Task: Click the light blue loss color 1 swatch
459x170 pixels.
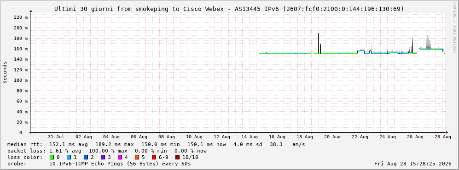Action: point(69,157)
